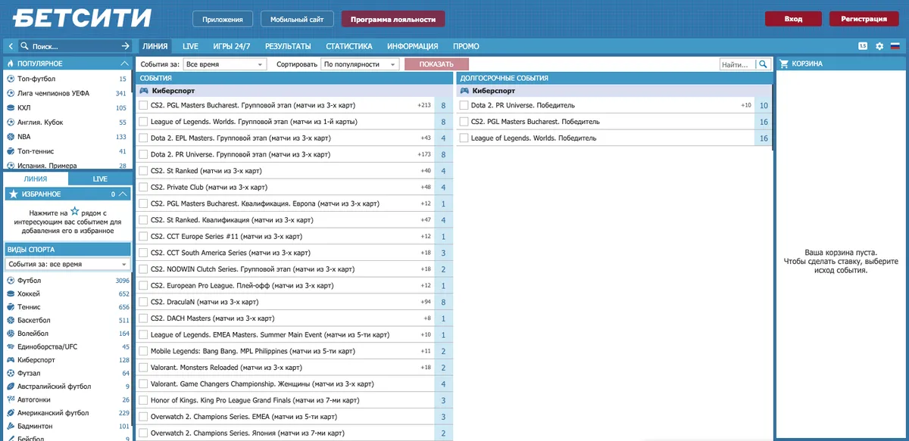Screen dimensions: 909x441
Task: Select the Valorant. Monsters Reloaded checkbox
Action: (x=143, y=368)
